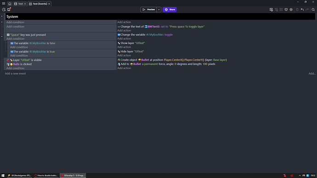Add action to the first empty event
317x178 pixels.
[124, 22]
